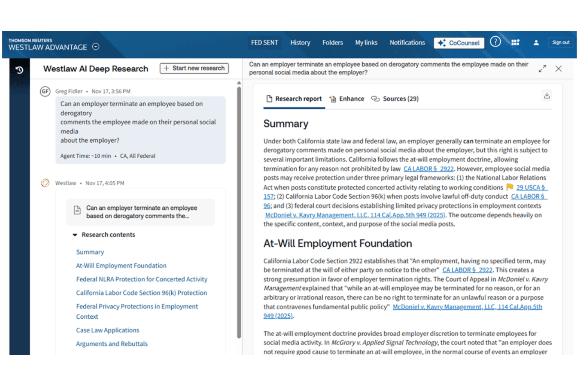Open CA LABOR § 2922 citation under At-Will Employment Foundation
The width and height of the screenshot is (579, 386).
[x=468, y=270]
